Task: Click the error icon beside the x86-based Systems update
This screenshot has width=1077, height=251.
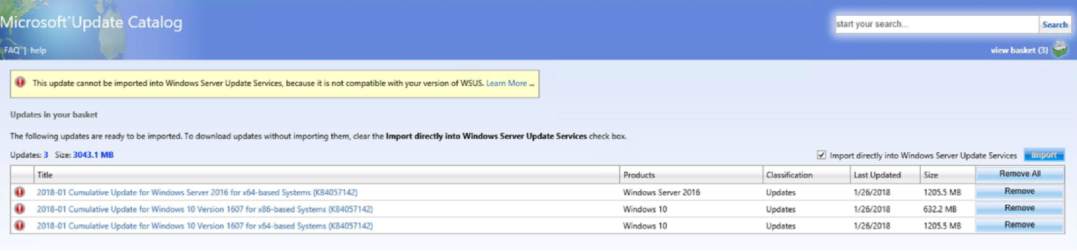Action: (20, 209)
